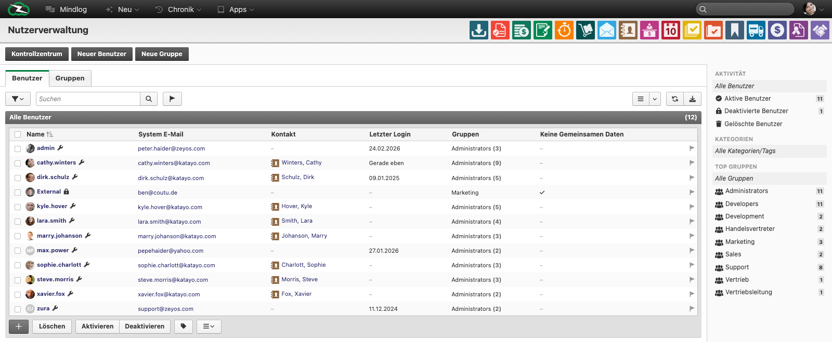This screenshot has width=832, height=342.
Task: Open the green coins dollar app icon
Action: click(521, 30)
